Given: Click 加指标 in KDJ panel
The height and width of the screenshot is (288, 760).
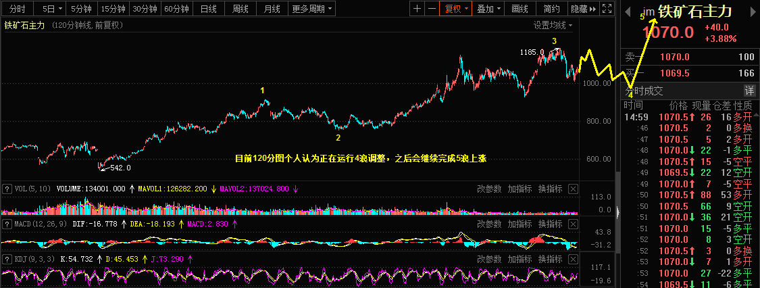Looking at the screenshot, I should [520, 260].
